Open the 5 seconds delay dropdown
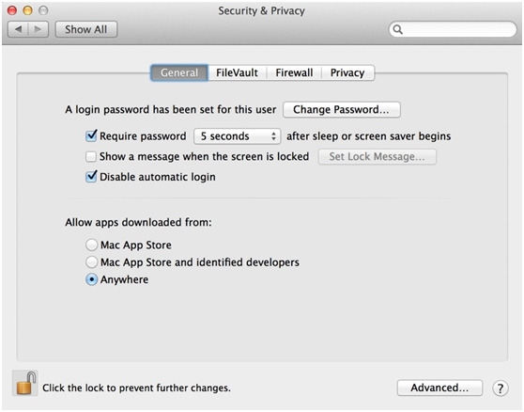 [x=237, y=136]
